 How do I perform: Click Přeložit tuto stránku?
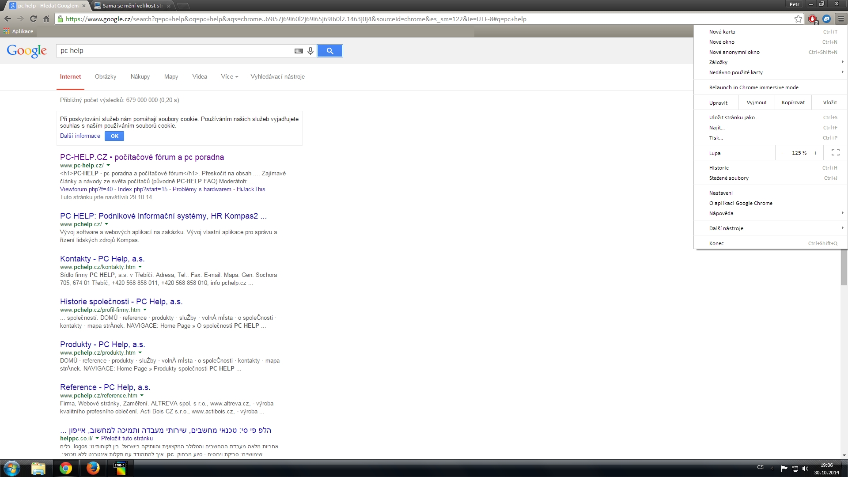[x=127, y=439]
